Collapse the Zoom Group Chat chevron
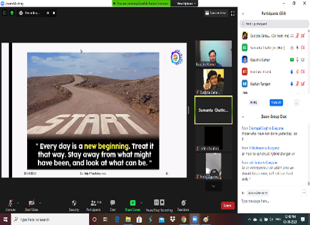This screenshot has width=310, height=225. (x=243, y=117)
